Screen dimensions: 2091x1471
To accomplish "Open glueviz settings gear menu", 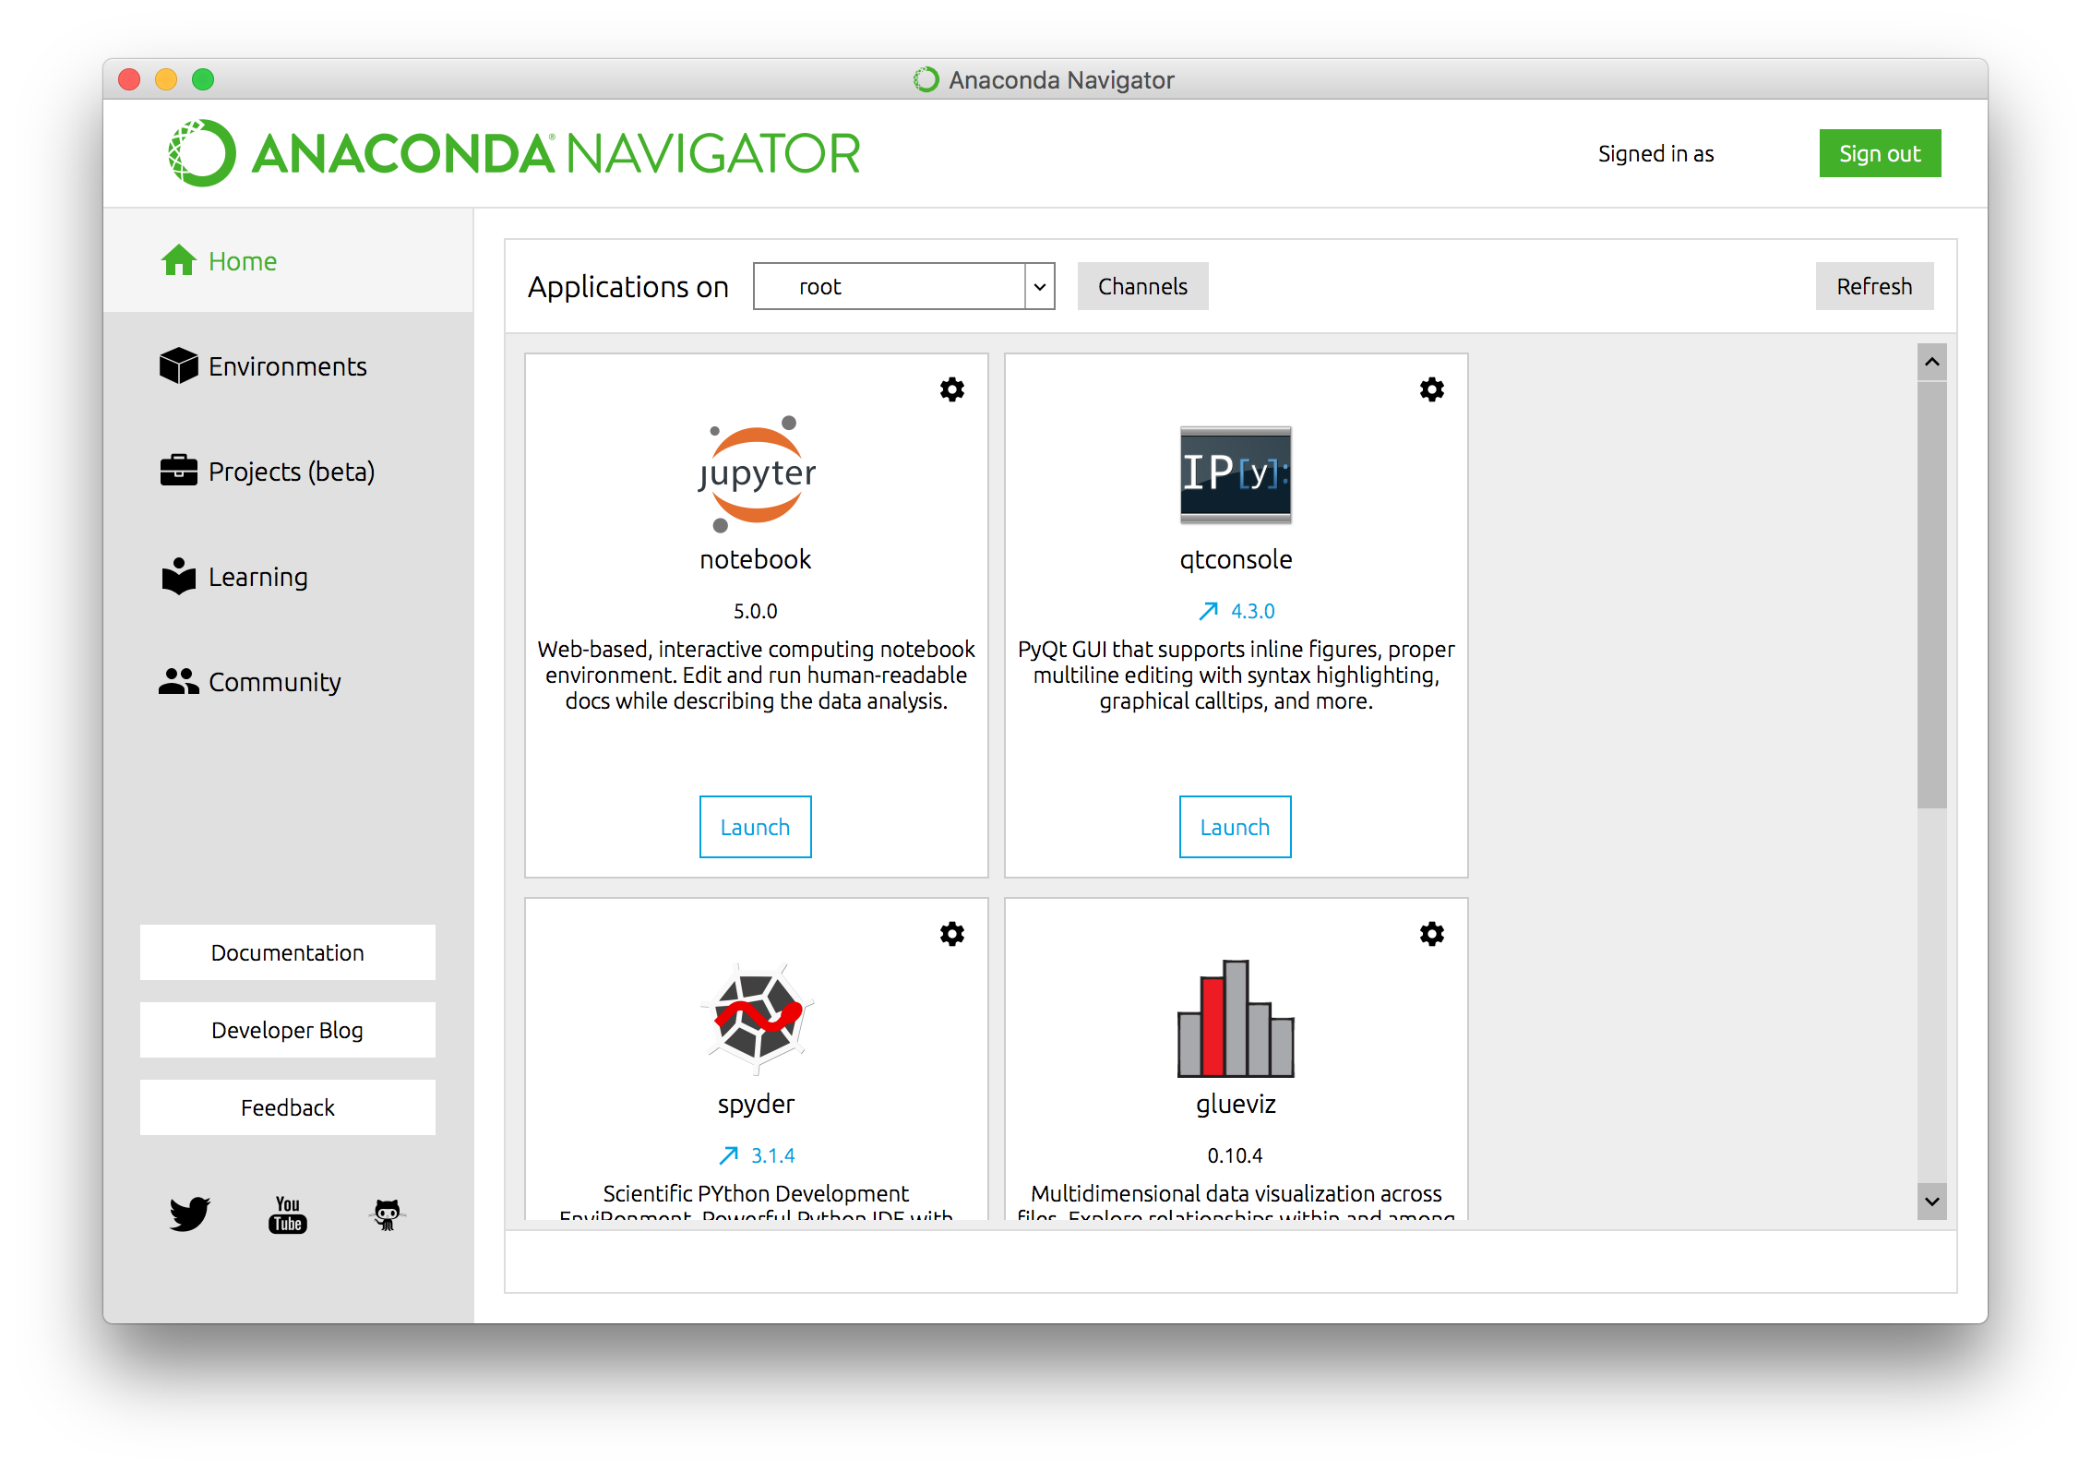I will pos(1430,935).
